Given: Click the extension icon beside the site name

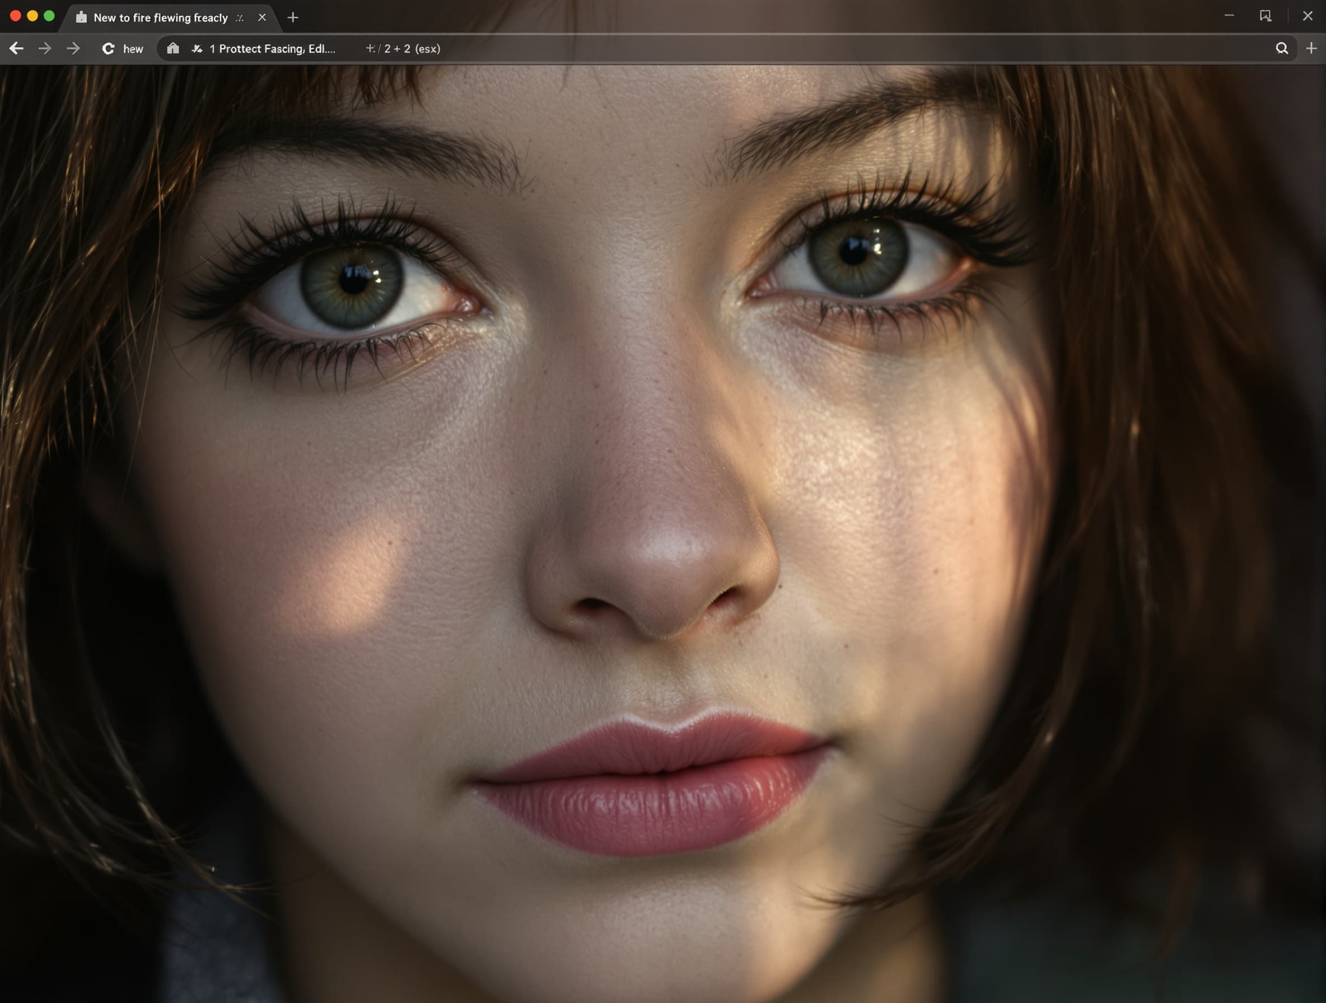Looking at the screenshot, I should pyautogui.click(x=198, y=49).
